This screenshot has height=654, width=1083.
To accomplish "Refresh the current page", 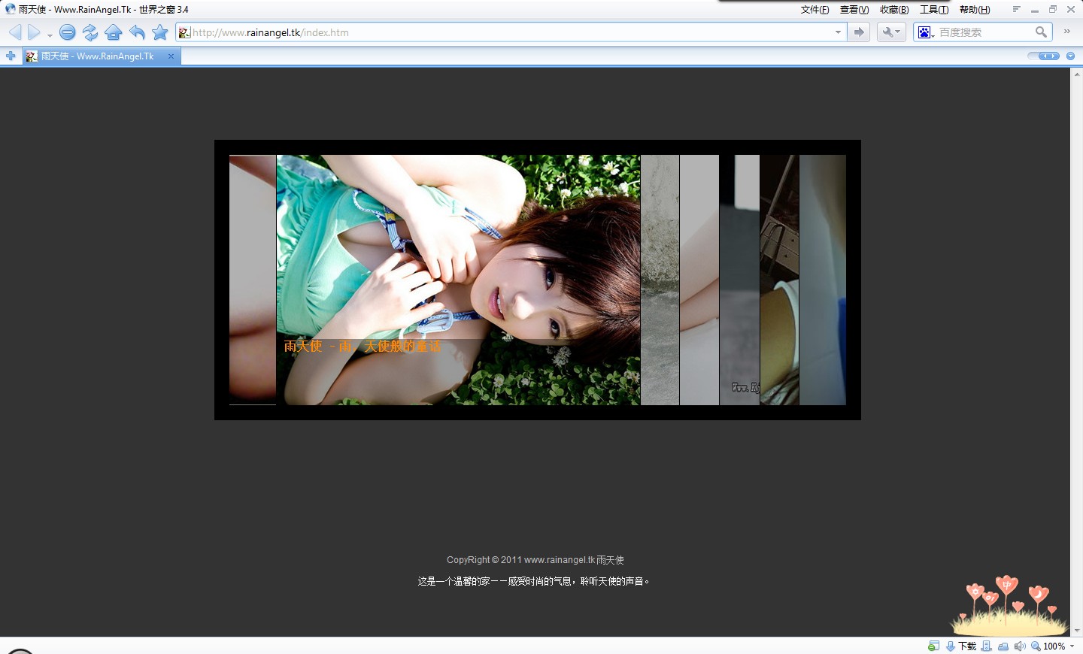I will [x=90, y=32].
